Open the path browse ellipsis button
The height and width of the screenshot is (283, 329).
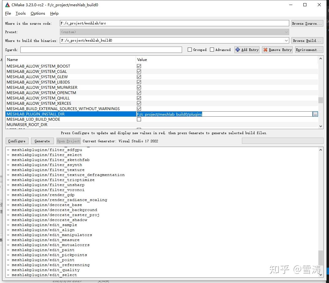315,114
